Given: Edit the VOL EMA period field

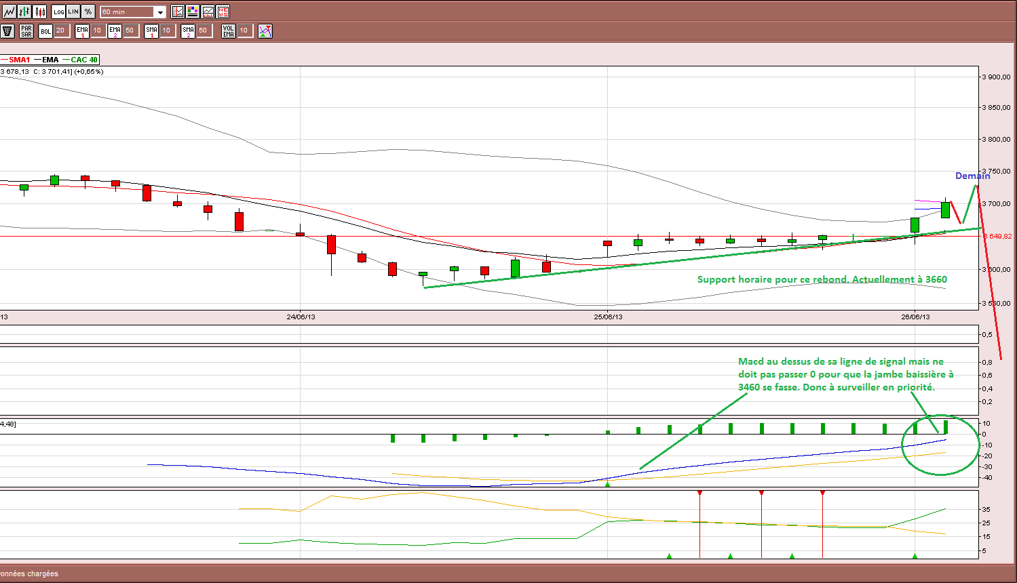Looking at the screenshot, I should click(246, 31).
